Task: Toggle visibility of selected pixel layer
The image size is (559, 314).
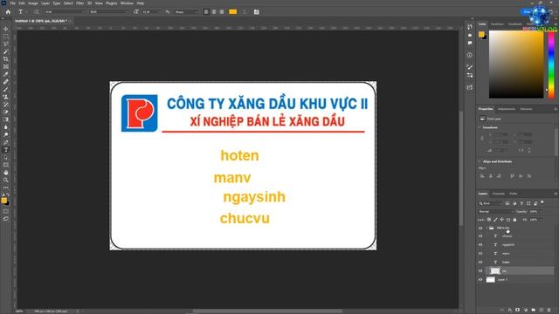Action: pyautogui.click(x=480, y=271)
